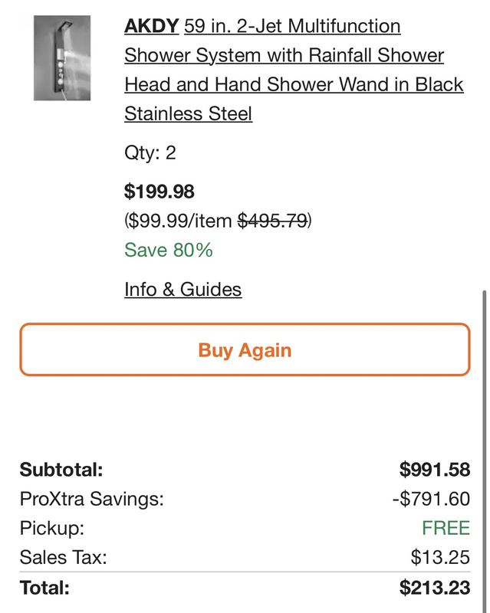This screenshot has width=490, height=613.
Task: Click the $99.99/item unit price
Action: (x=179, y=221)
